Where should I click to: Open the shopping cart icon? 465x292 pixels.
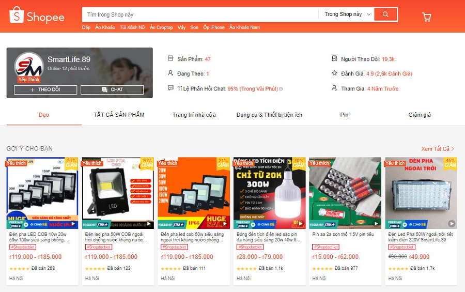coord(426,17)
